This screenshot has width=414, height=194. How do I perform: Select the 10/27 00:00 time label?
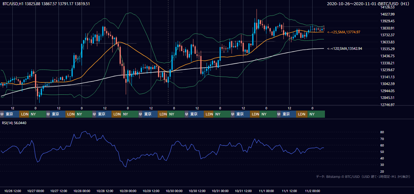click(36, 191)
